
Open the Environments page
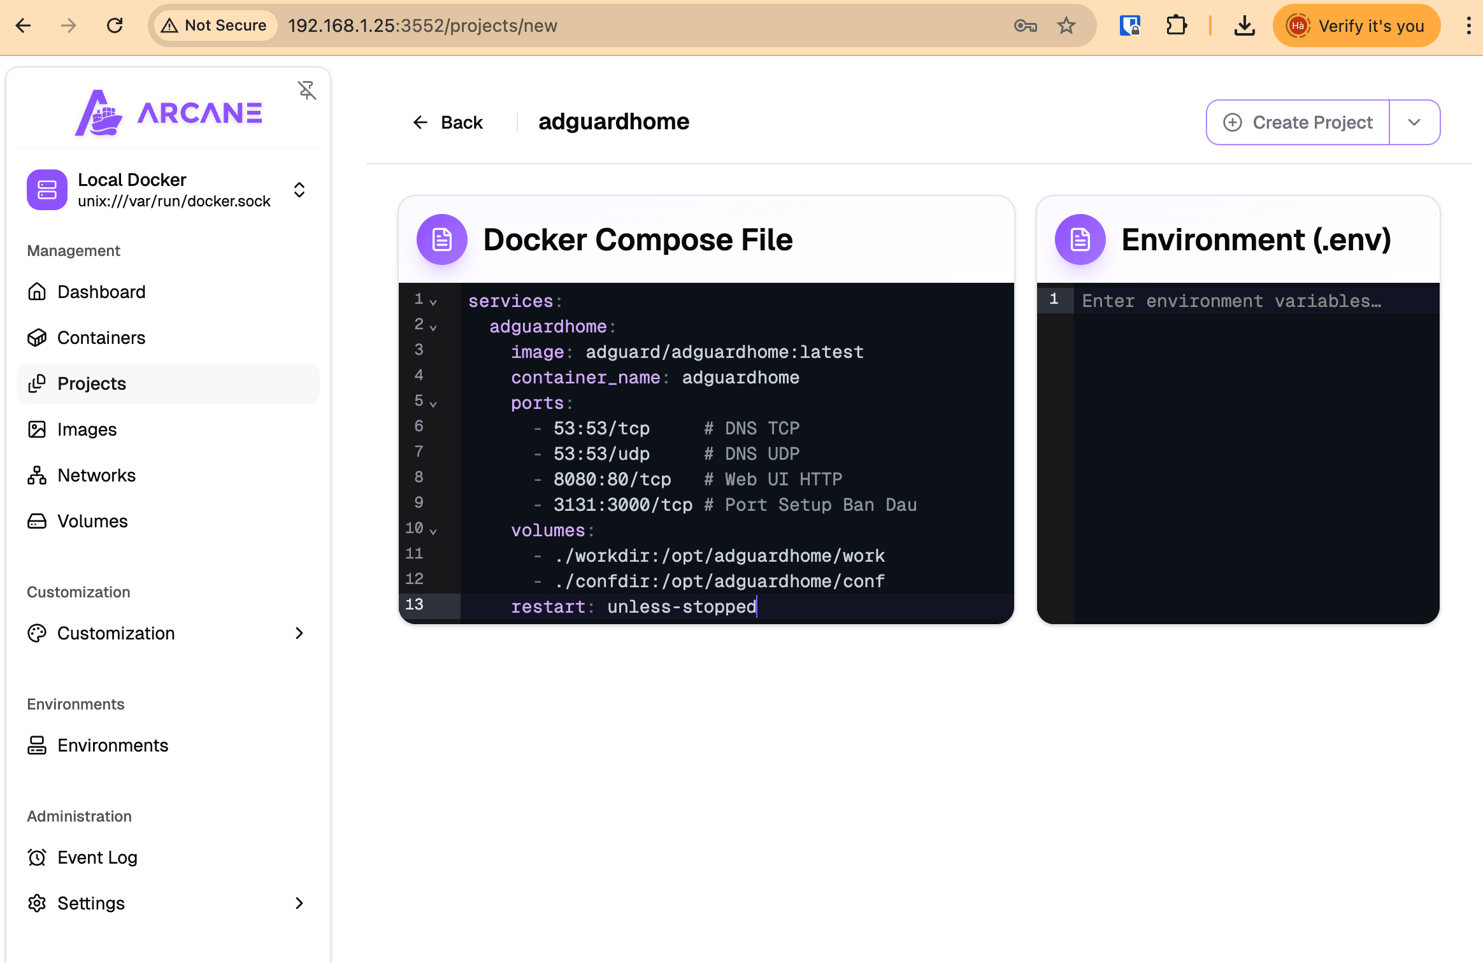(113, 745)
